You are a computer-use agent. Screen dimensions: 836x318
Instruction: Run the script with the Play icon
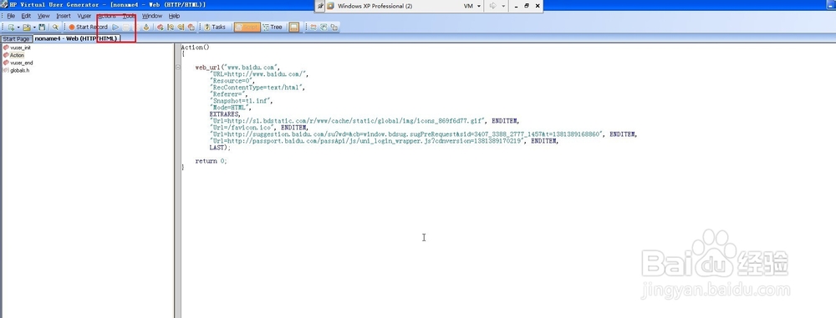tap(115, 27)
